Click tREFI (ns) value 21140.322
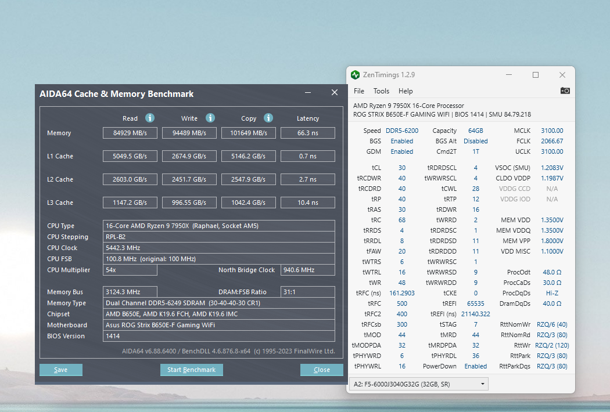 click(x=475, y=314)
